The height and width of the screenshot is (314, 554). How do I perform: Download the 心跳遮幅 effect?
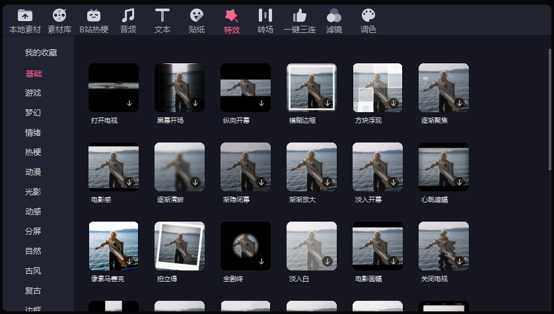(460, 182)
